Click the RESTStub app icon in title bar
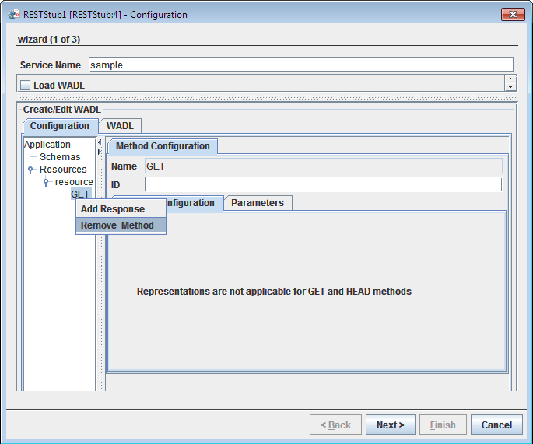The height and width of the screenshot is (444, 533). coord(12,14)
